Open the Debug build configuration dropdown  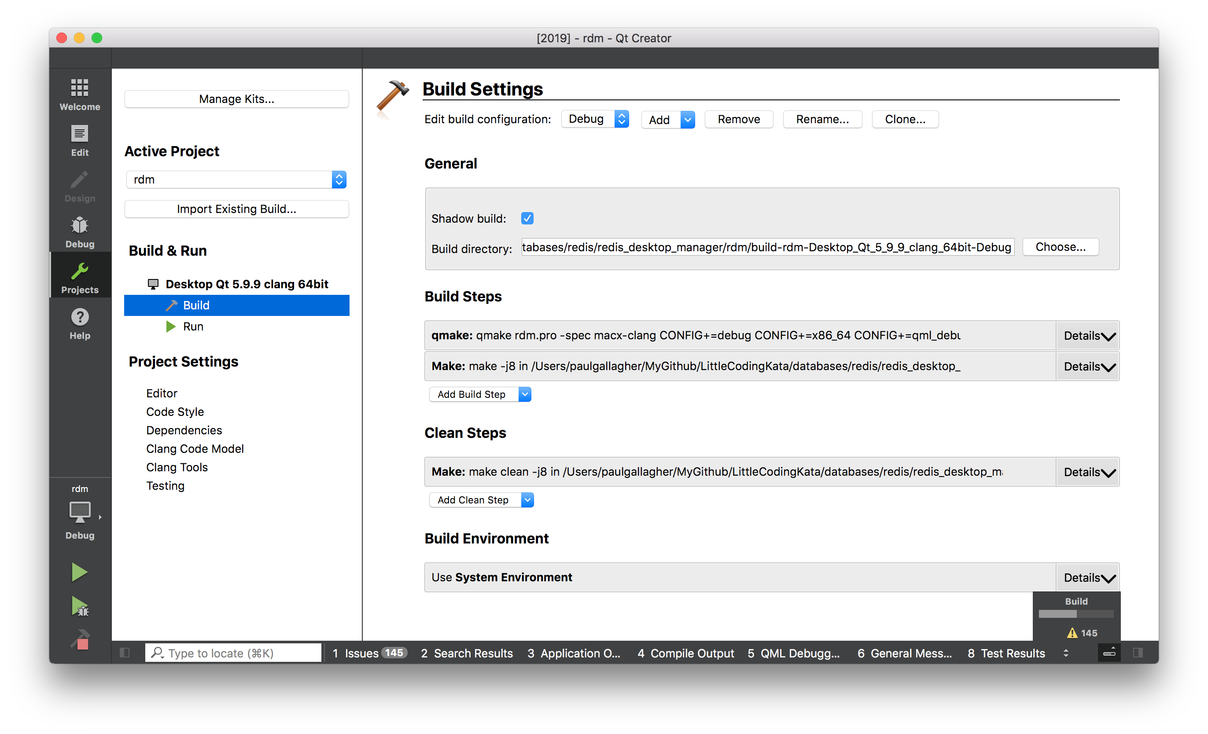(595, 119)
